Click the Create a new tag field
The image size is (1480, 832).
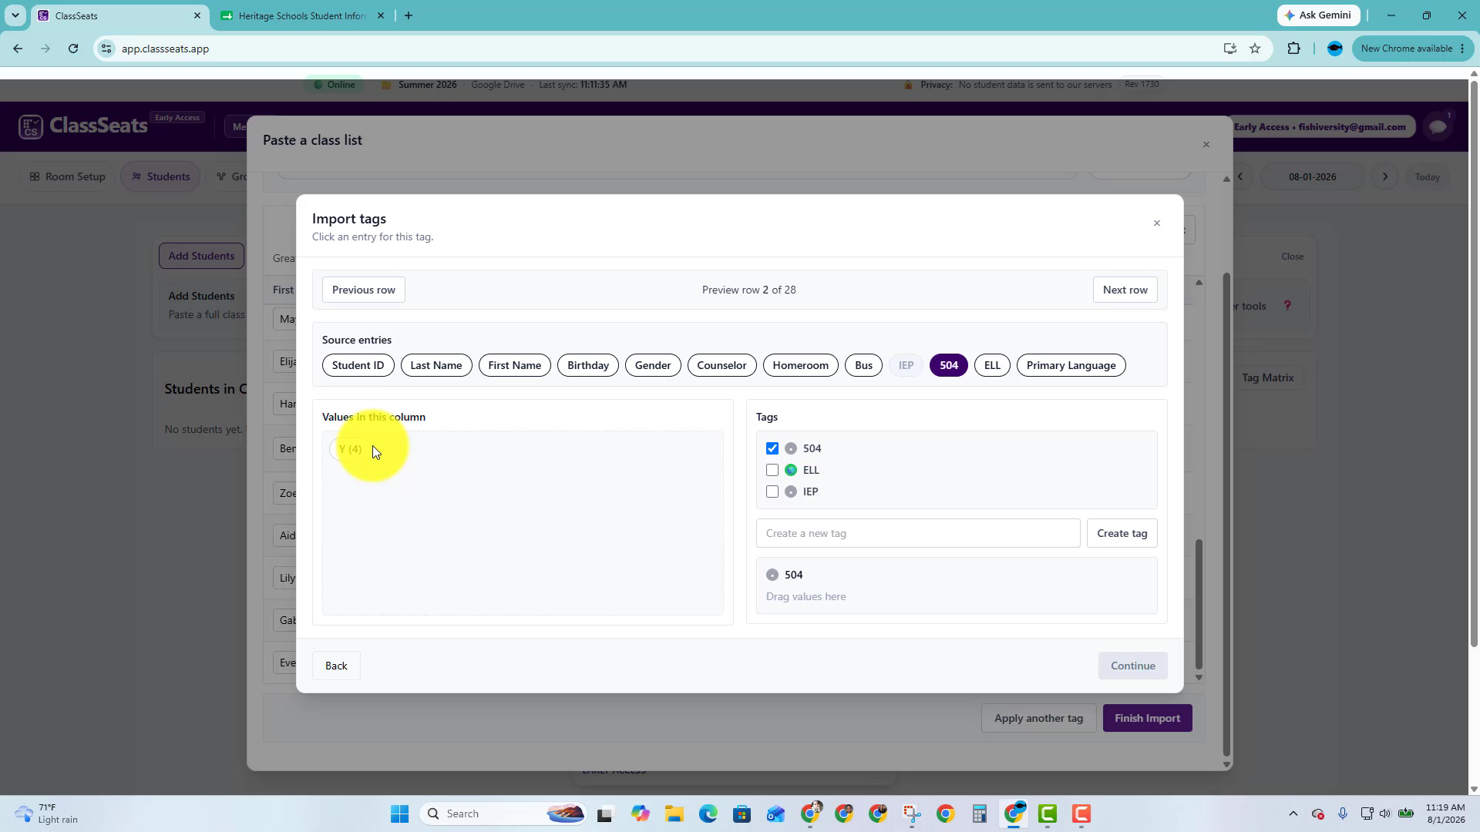(x=918, y=533)
